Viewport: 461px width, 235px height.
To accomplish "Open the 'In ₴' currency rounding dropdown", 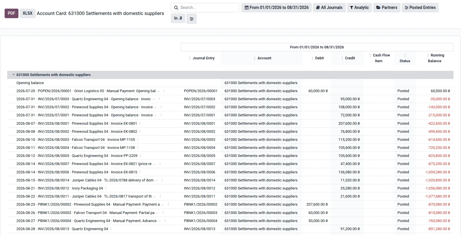I will click(178, 18).
